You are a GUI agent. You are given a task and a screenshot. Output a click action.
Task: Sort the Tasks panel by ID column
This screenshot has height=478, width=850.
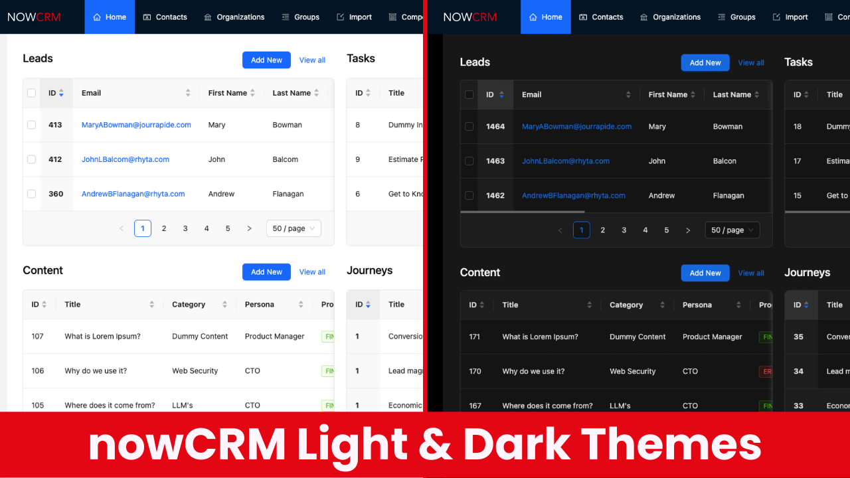(368, 93)
